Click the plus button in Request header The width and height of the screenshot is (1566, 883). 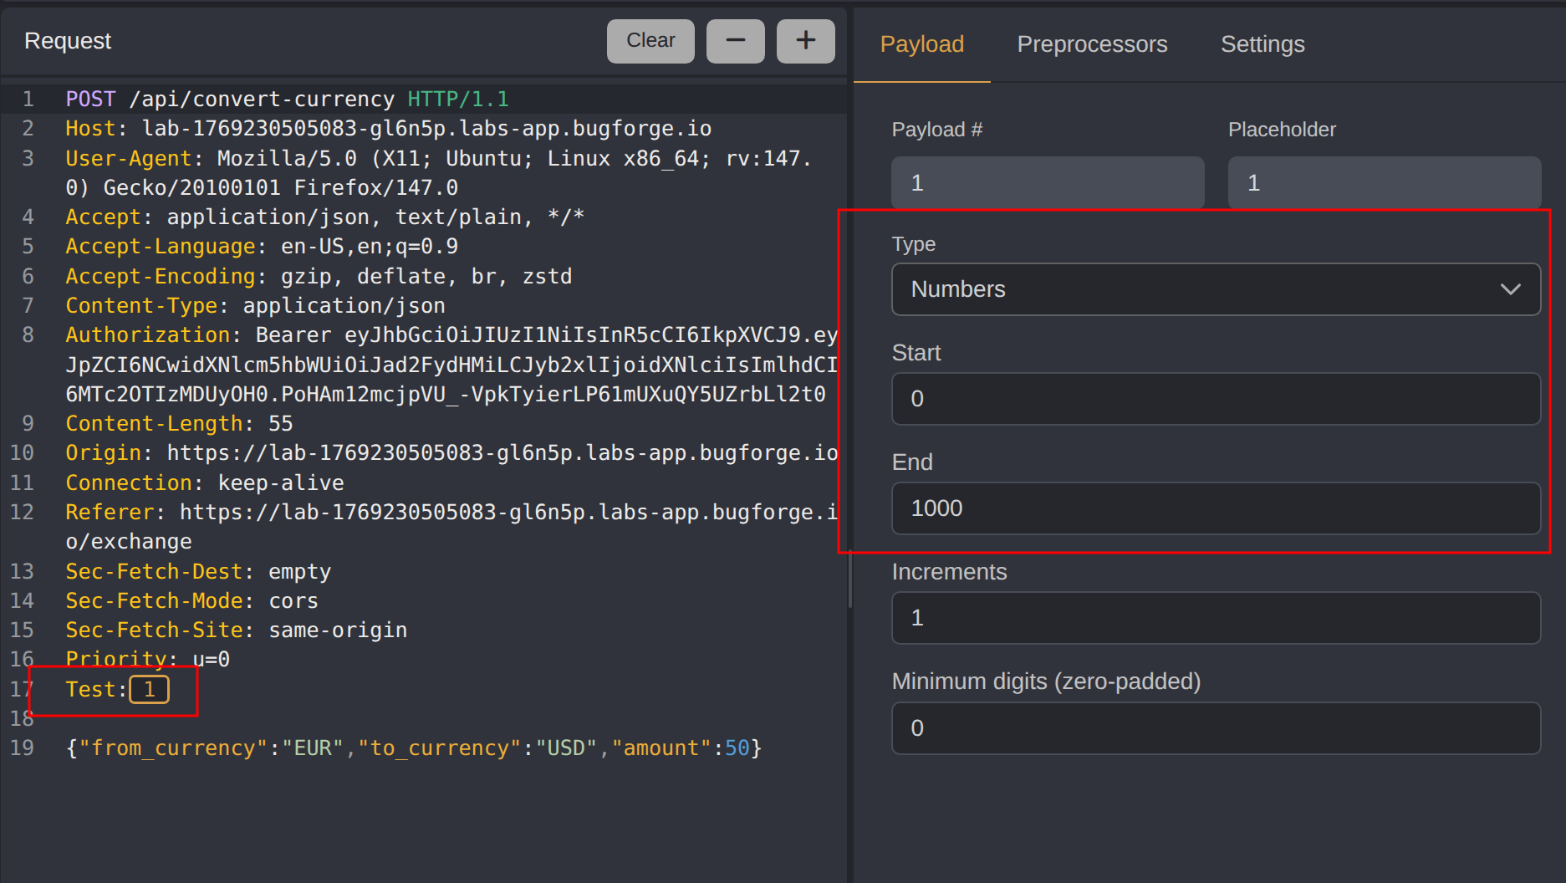805,41
